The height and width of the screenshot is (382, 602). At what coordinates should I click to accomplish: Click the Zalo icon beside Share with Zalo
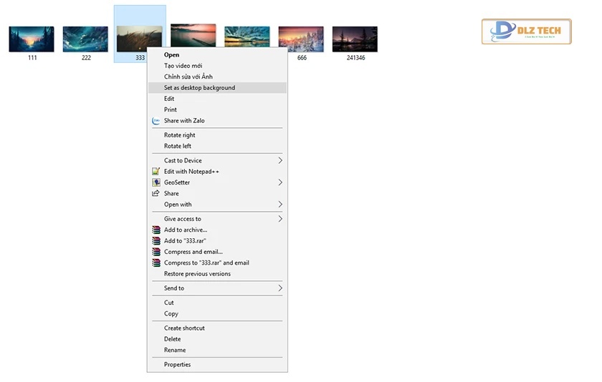pos(156,121)
